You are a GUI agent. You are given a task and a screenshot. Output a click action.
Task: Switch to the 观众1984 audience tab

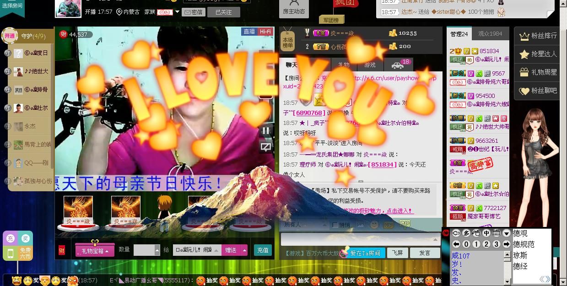490,34
